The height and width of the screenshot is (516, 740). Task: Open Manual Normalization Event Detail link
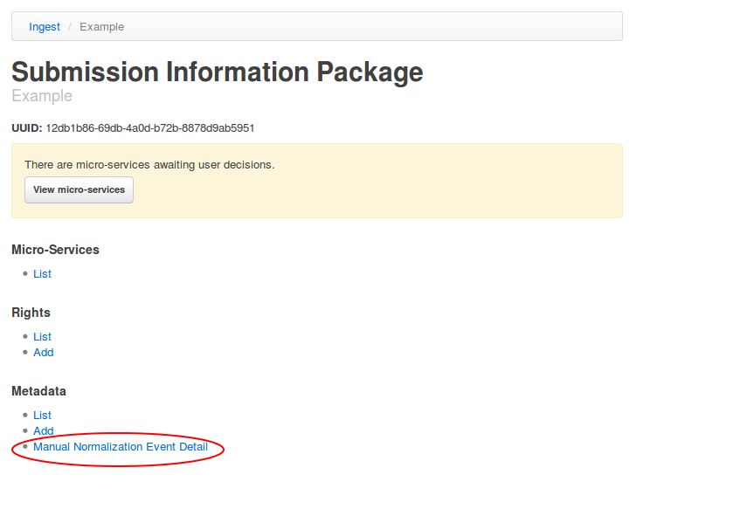(121, 447)
